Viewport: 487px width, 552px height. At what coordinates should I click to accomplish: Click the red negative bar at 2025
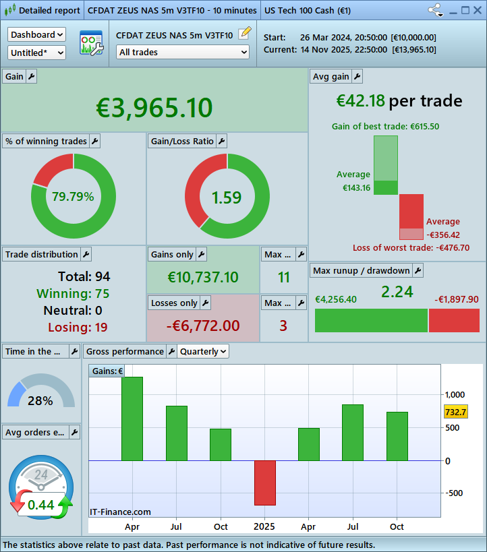[265, 483]
